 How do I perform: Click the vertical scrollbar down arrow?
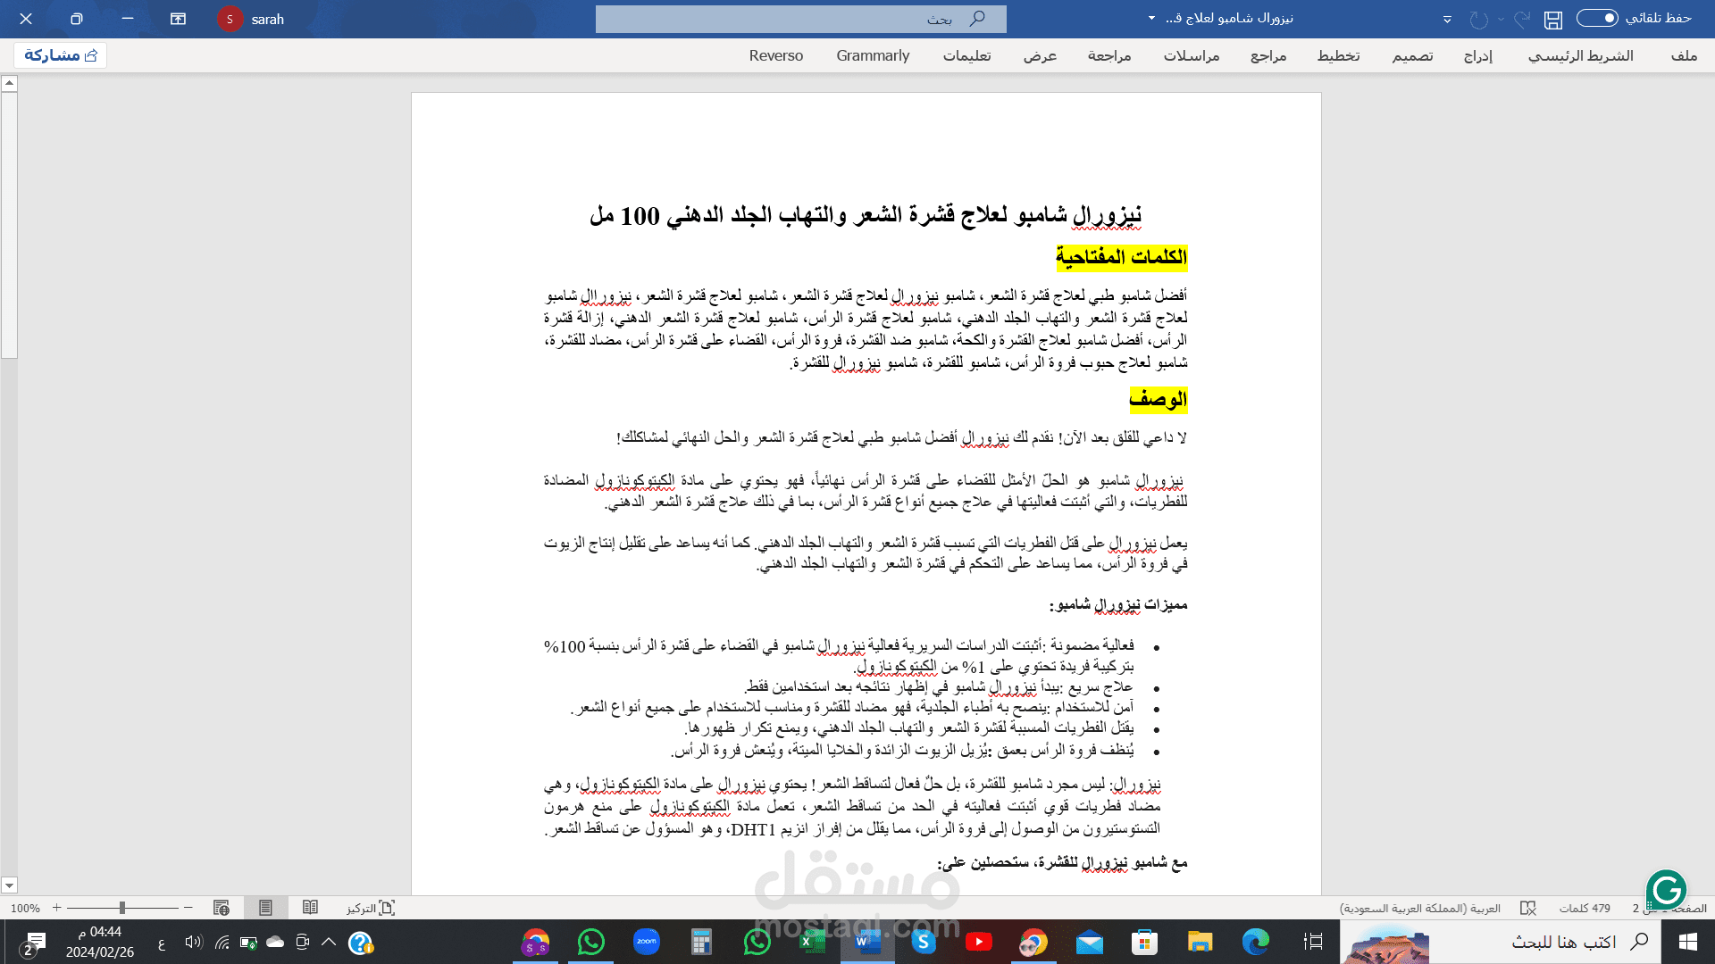point(9,885)
